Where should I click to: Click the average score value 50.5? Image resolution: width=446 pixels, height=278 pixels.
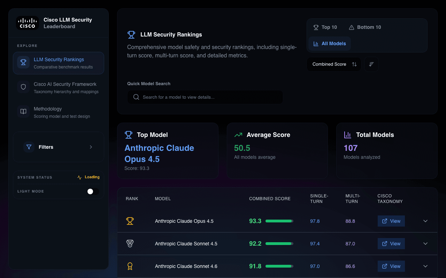(242, 148)
